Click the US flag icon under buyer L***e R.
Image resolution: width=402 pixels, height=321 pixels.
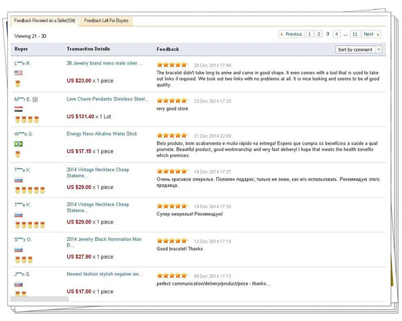click(x=18, y=73)
